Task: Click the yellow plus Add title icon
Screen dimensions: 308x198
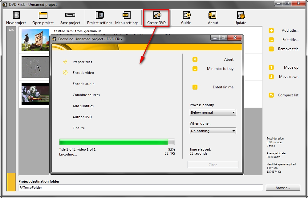Action: 271,30
